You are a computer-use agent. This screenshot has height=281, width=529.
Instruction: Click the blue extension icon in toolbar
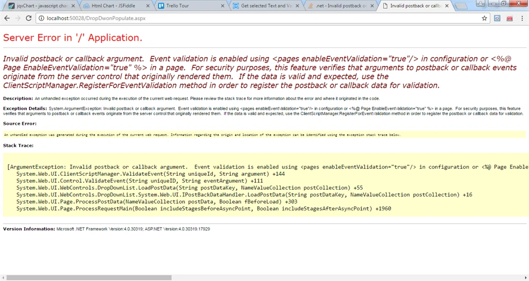pos(497,18)
